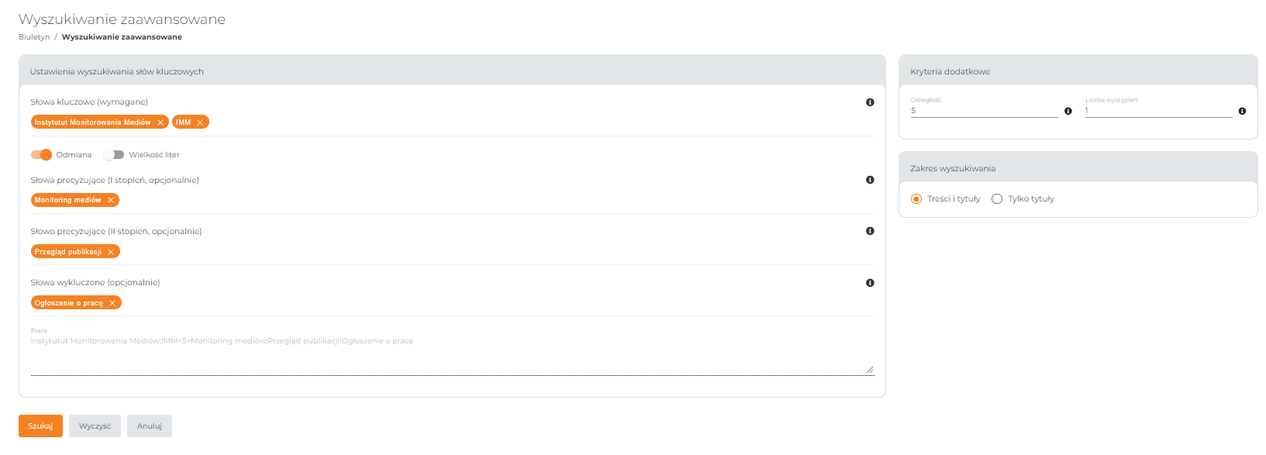Toggle the Odmiana switch off
The width and height of the screenshot is (1266, 455).
point(41,155)
